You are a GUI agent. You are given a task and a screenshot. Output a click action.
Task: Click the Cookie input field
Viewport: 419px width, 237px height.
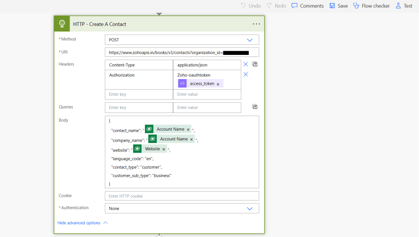182,196
